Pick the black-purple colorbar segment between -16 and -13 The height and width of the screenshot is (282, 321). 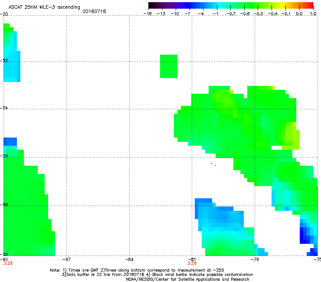(155, 6)
